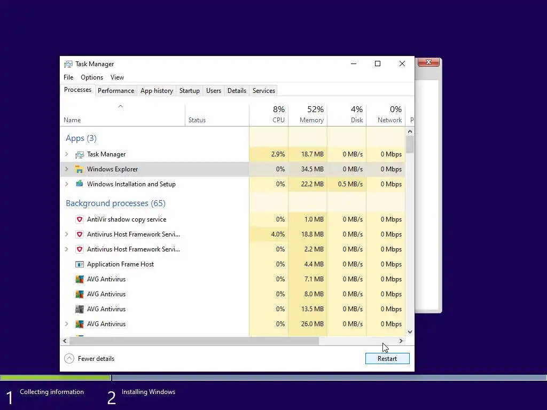Switch to the Startup tab
This screenshot has width=547, height=410.
[x=190, y=91]
